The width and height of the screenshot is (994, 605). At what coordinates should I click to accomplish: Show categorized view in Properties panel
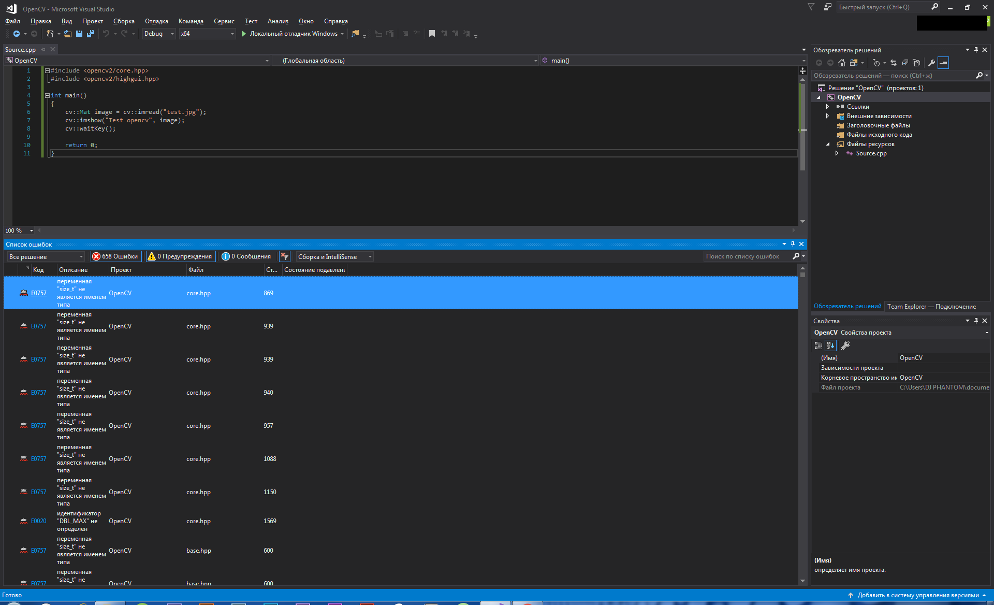(818, 345)
